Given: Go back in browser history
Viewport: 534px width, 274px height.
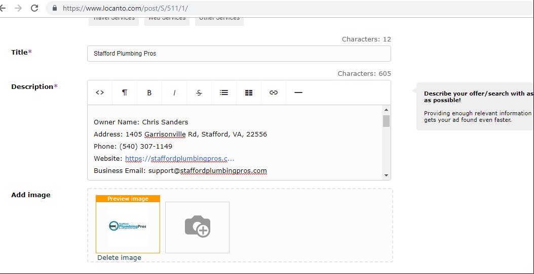Looking at the screenshot, I should (x=3, y=8).
